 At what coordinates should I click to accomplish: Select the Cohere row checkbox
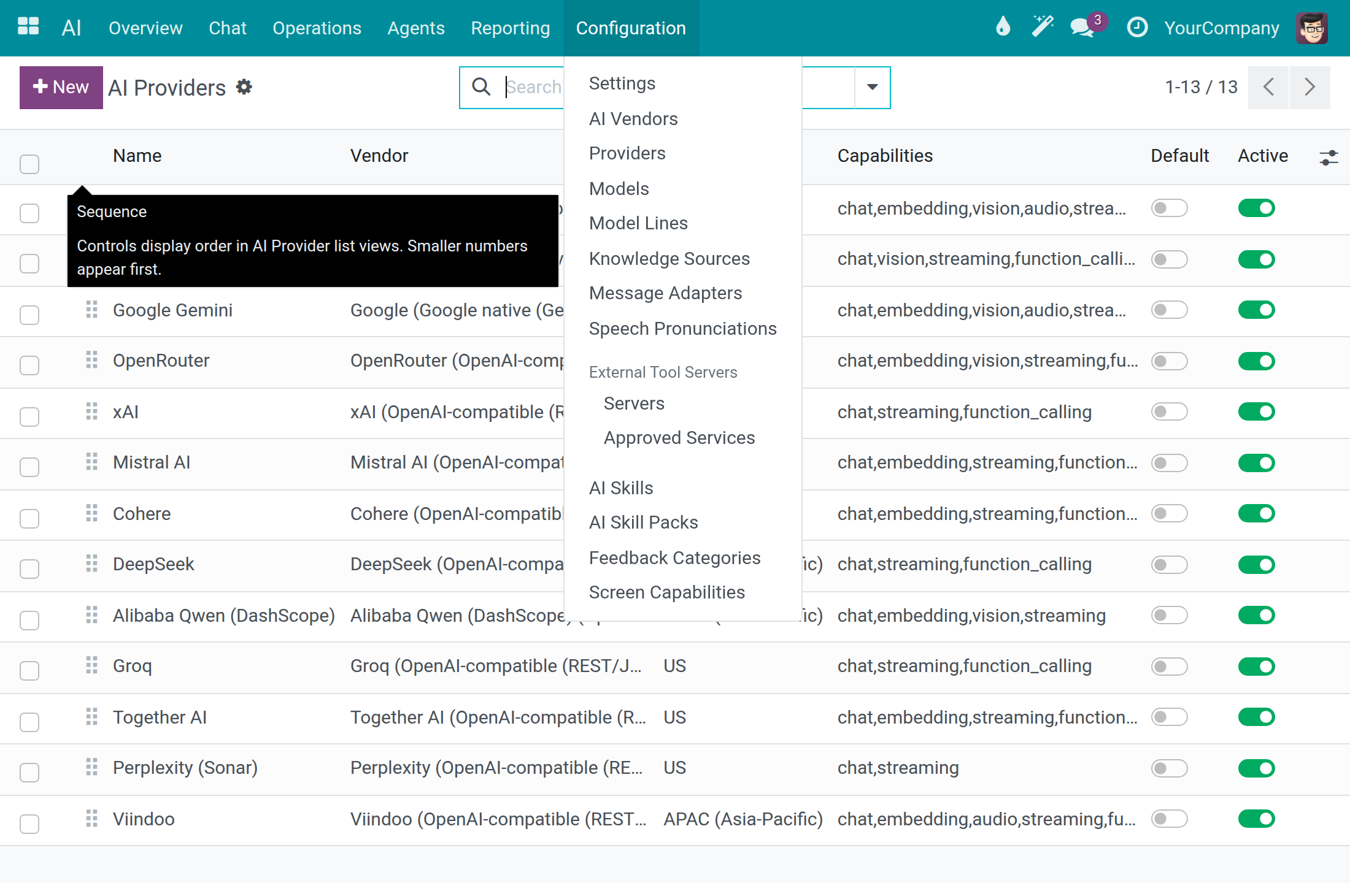click(x=29, y=518)
